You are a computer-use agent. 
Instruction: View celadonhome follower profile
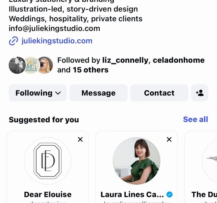click(178, 60)
